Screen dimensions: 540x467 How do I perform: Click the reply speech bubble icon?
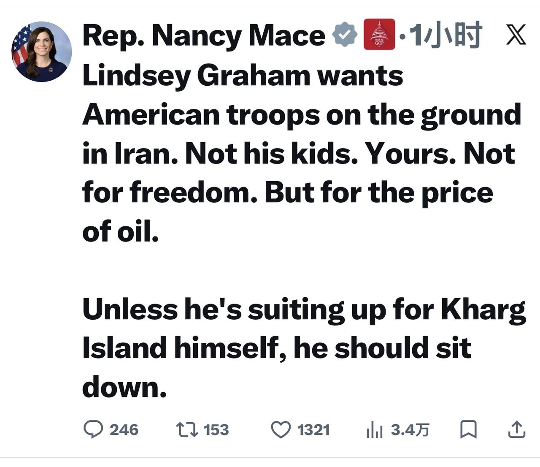click(93, 429)
